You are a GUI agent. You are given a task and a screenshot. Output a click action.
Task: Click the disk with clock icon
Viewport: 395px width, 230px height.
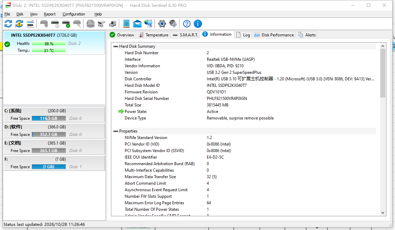point(55,24)
